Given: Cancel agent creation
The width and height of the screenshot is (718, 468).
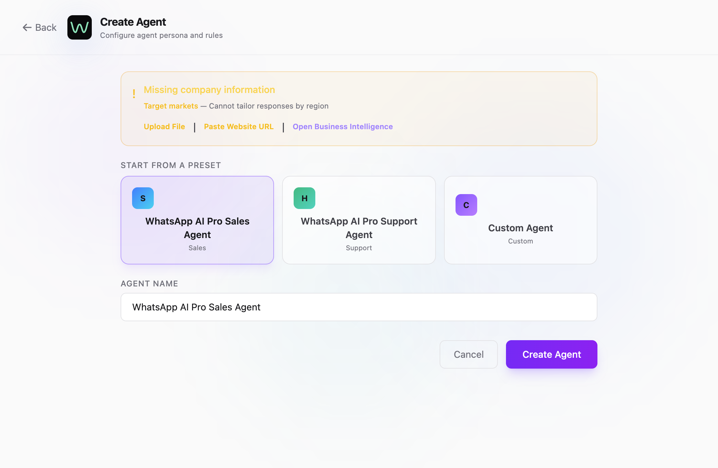Looking at the screenshot, I should (469, 354).
